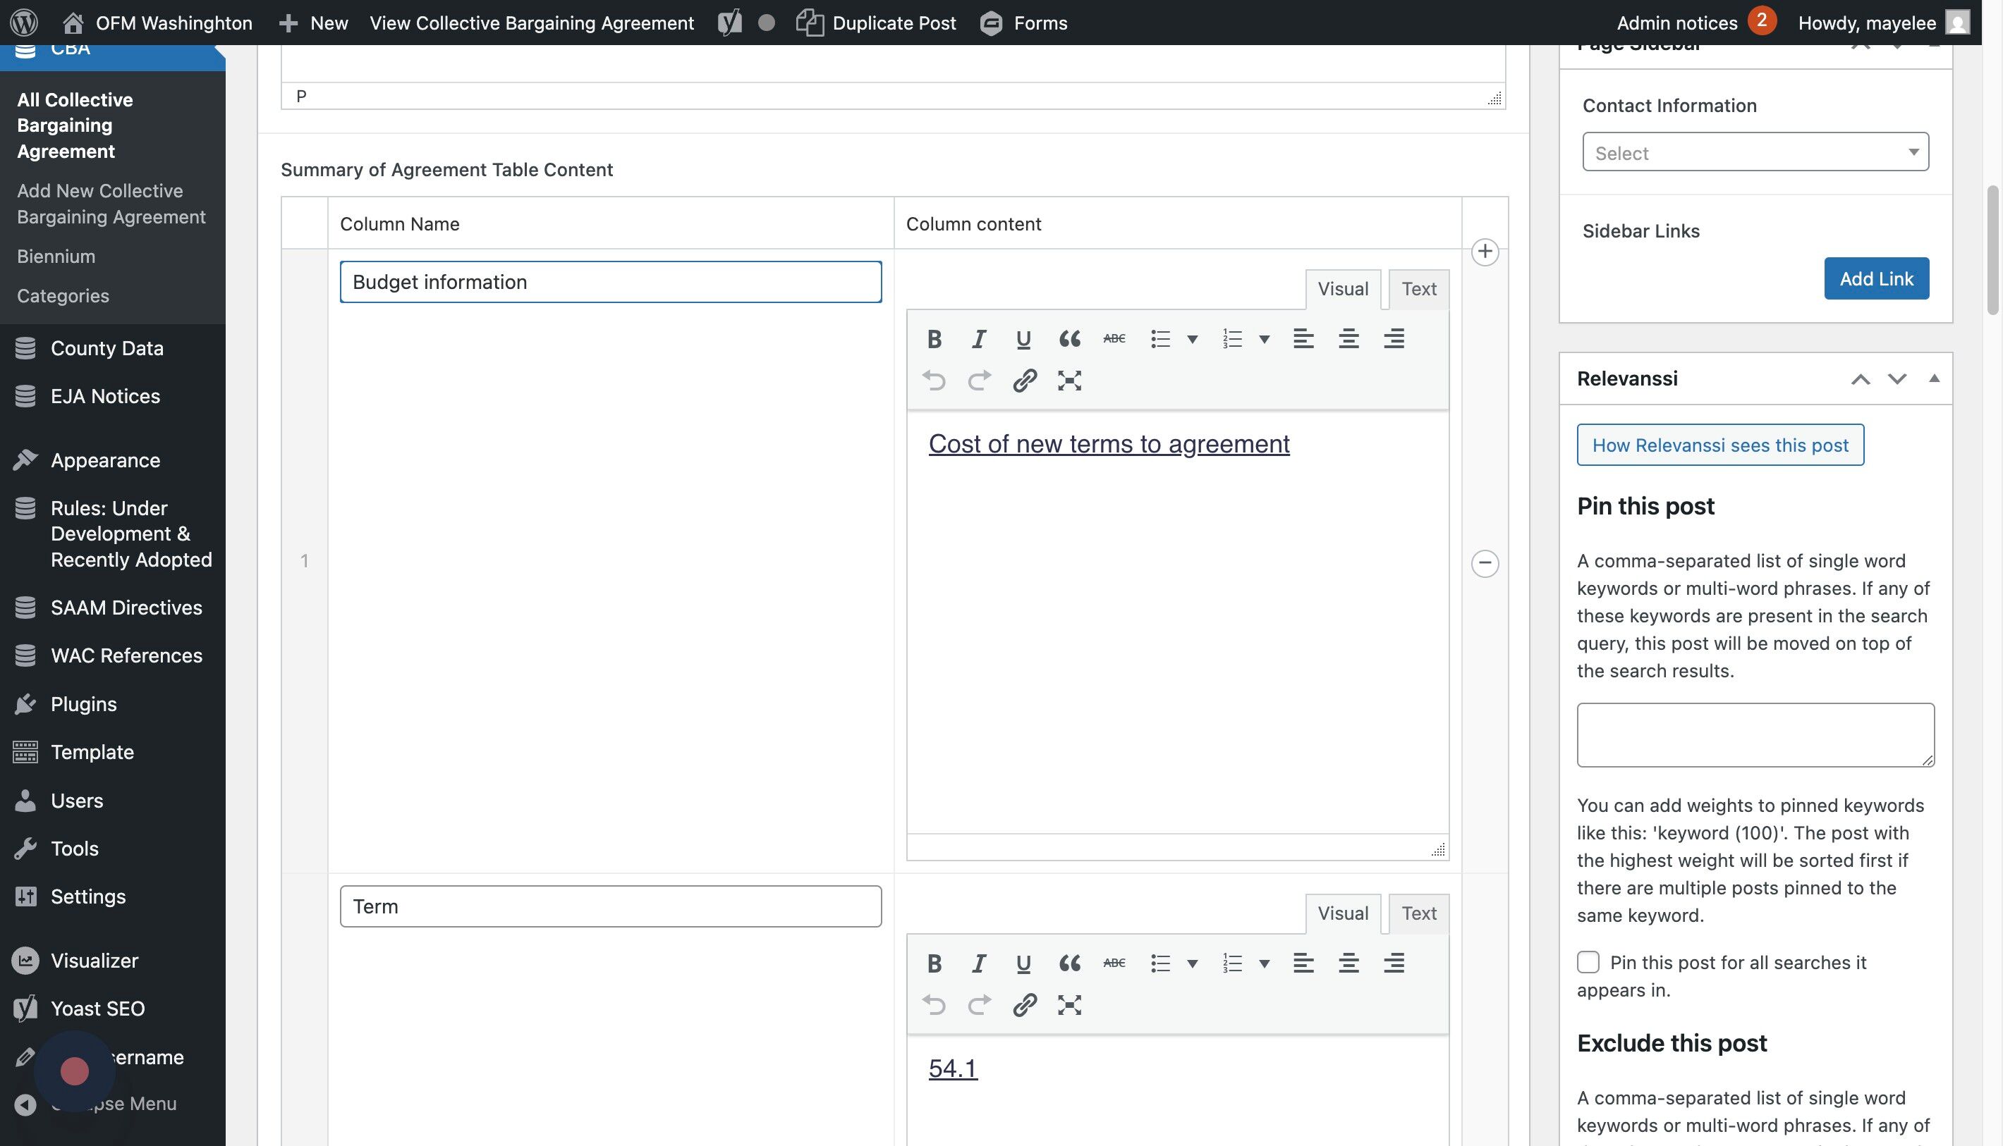Image resolution: width=2003 pixels, height=1146 pixels.
Task: Click the Term column name field
Action: click(x=611, y=907)
